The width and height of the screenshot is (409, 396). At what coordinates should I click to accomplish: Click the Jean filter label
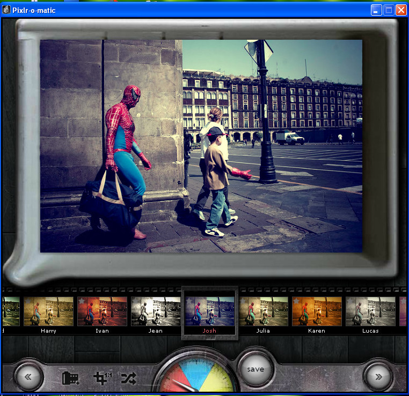tap(156, 331)
